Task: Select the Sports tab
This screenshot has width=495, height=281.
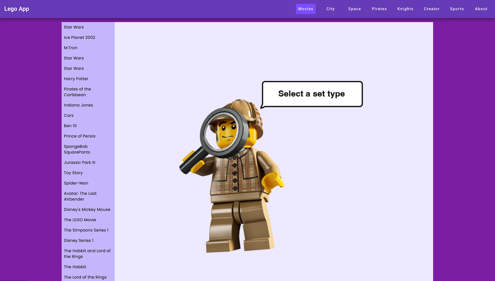Action: pyautogui.click(x=457, y=9)
